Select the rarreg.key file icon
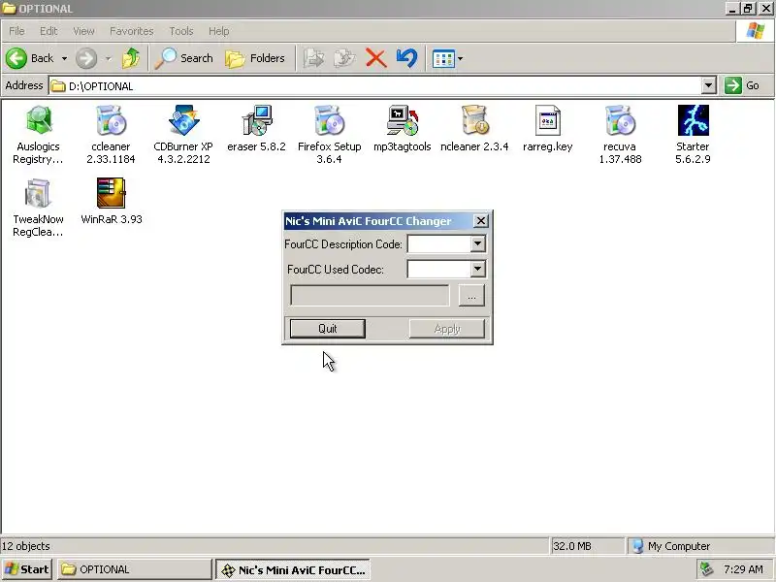Screen dimensions: 776x582 (x=548, y=120)
